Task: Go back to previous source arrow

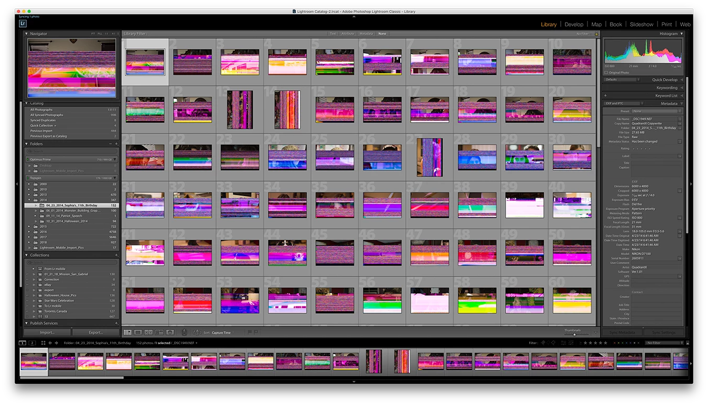Action: click(x=50, y=343)
